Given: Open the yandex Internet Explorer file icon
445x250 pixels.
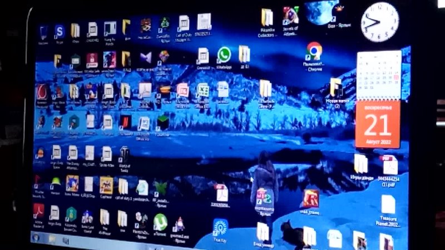Looking at the screenshot, I should [142, 188].
